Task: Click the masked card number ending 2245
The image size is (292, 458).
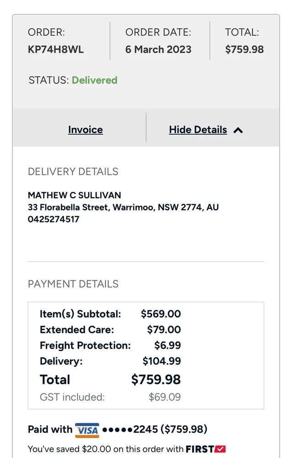Action: [130, 430]
